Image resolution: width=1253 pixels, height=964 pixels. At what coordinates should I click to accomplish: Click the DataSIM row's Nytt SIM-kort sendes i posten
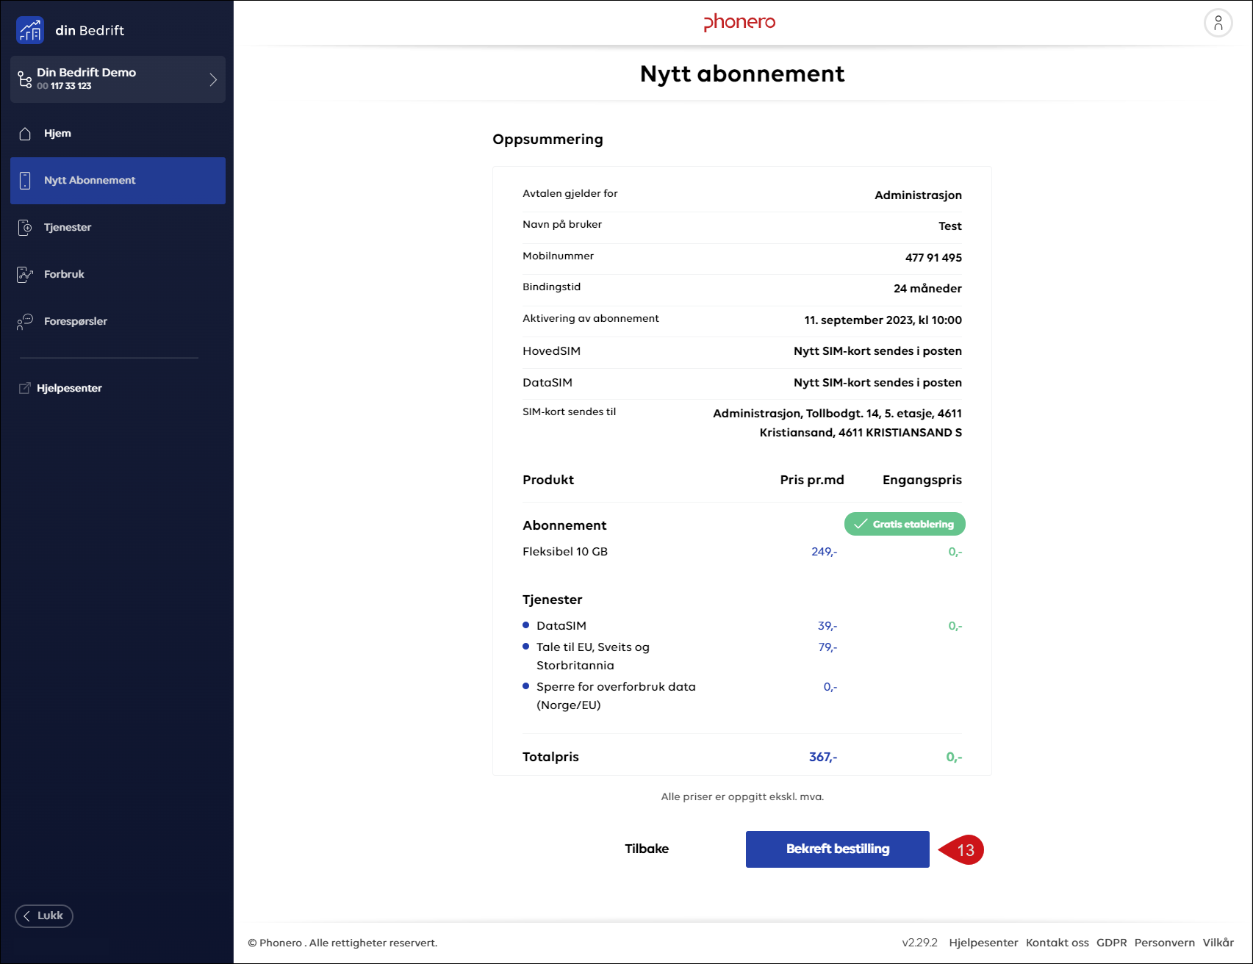[x=877, y=383]
